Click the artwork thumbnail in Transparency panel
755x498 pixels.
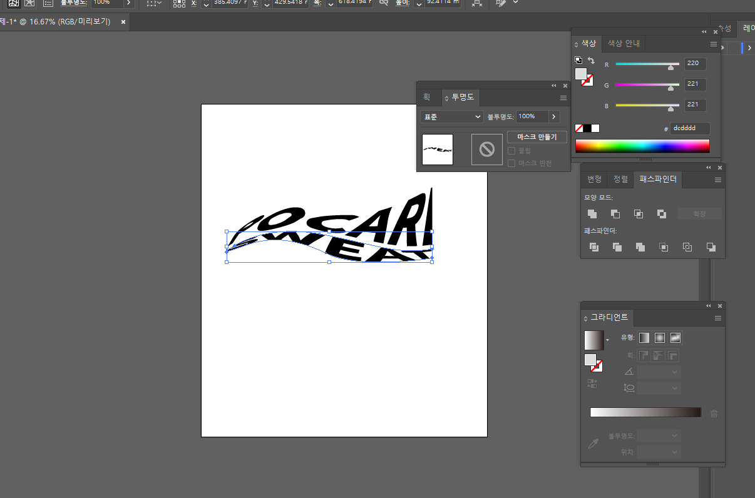[x=438, y=150]
